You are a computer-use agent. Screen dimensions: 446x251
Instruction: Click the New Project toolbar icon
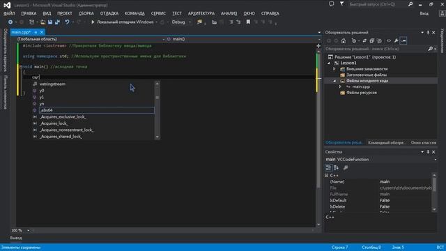pyautogui.click(x=31, y=22)
